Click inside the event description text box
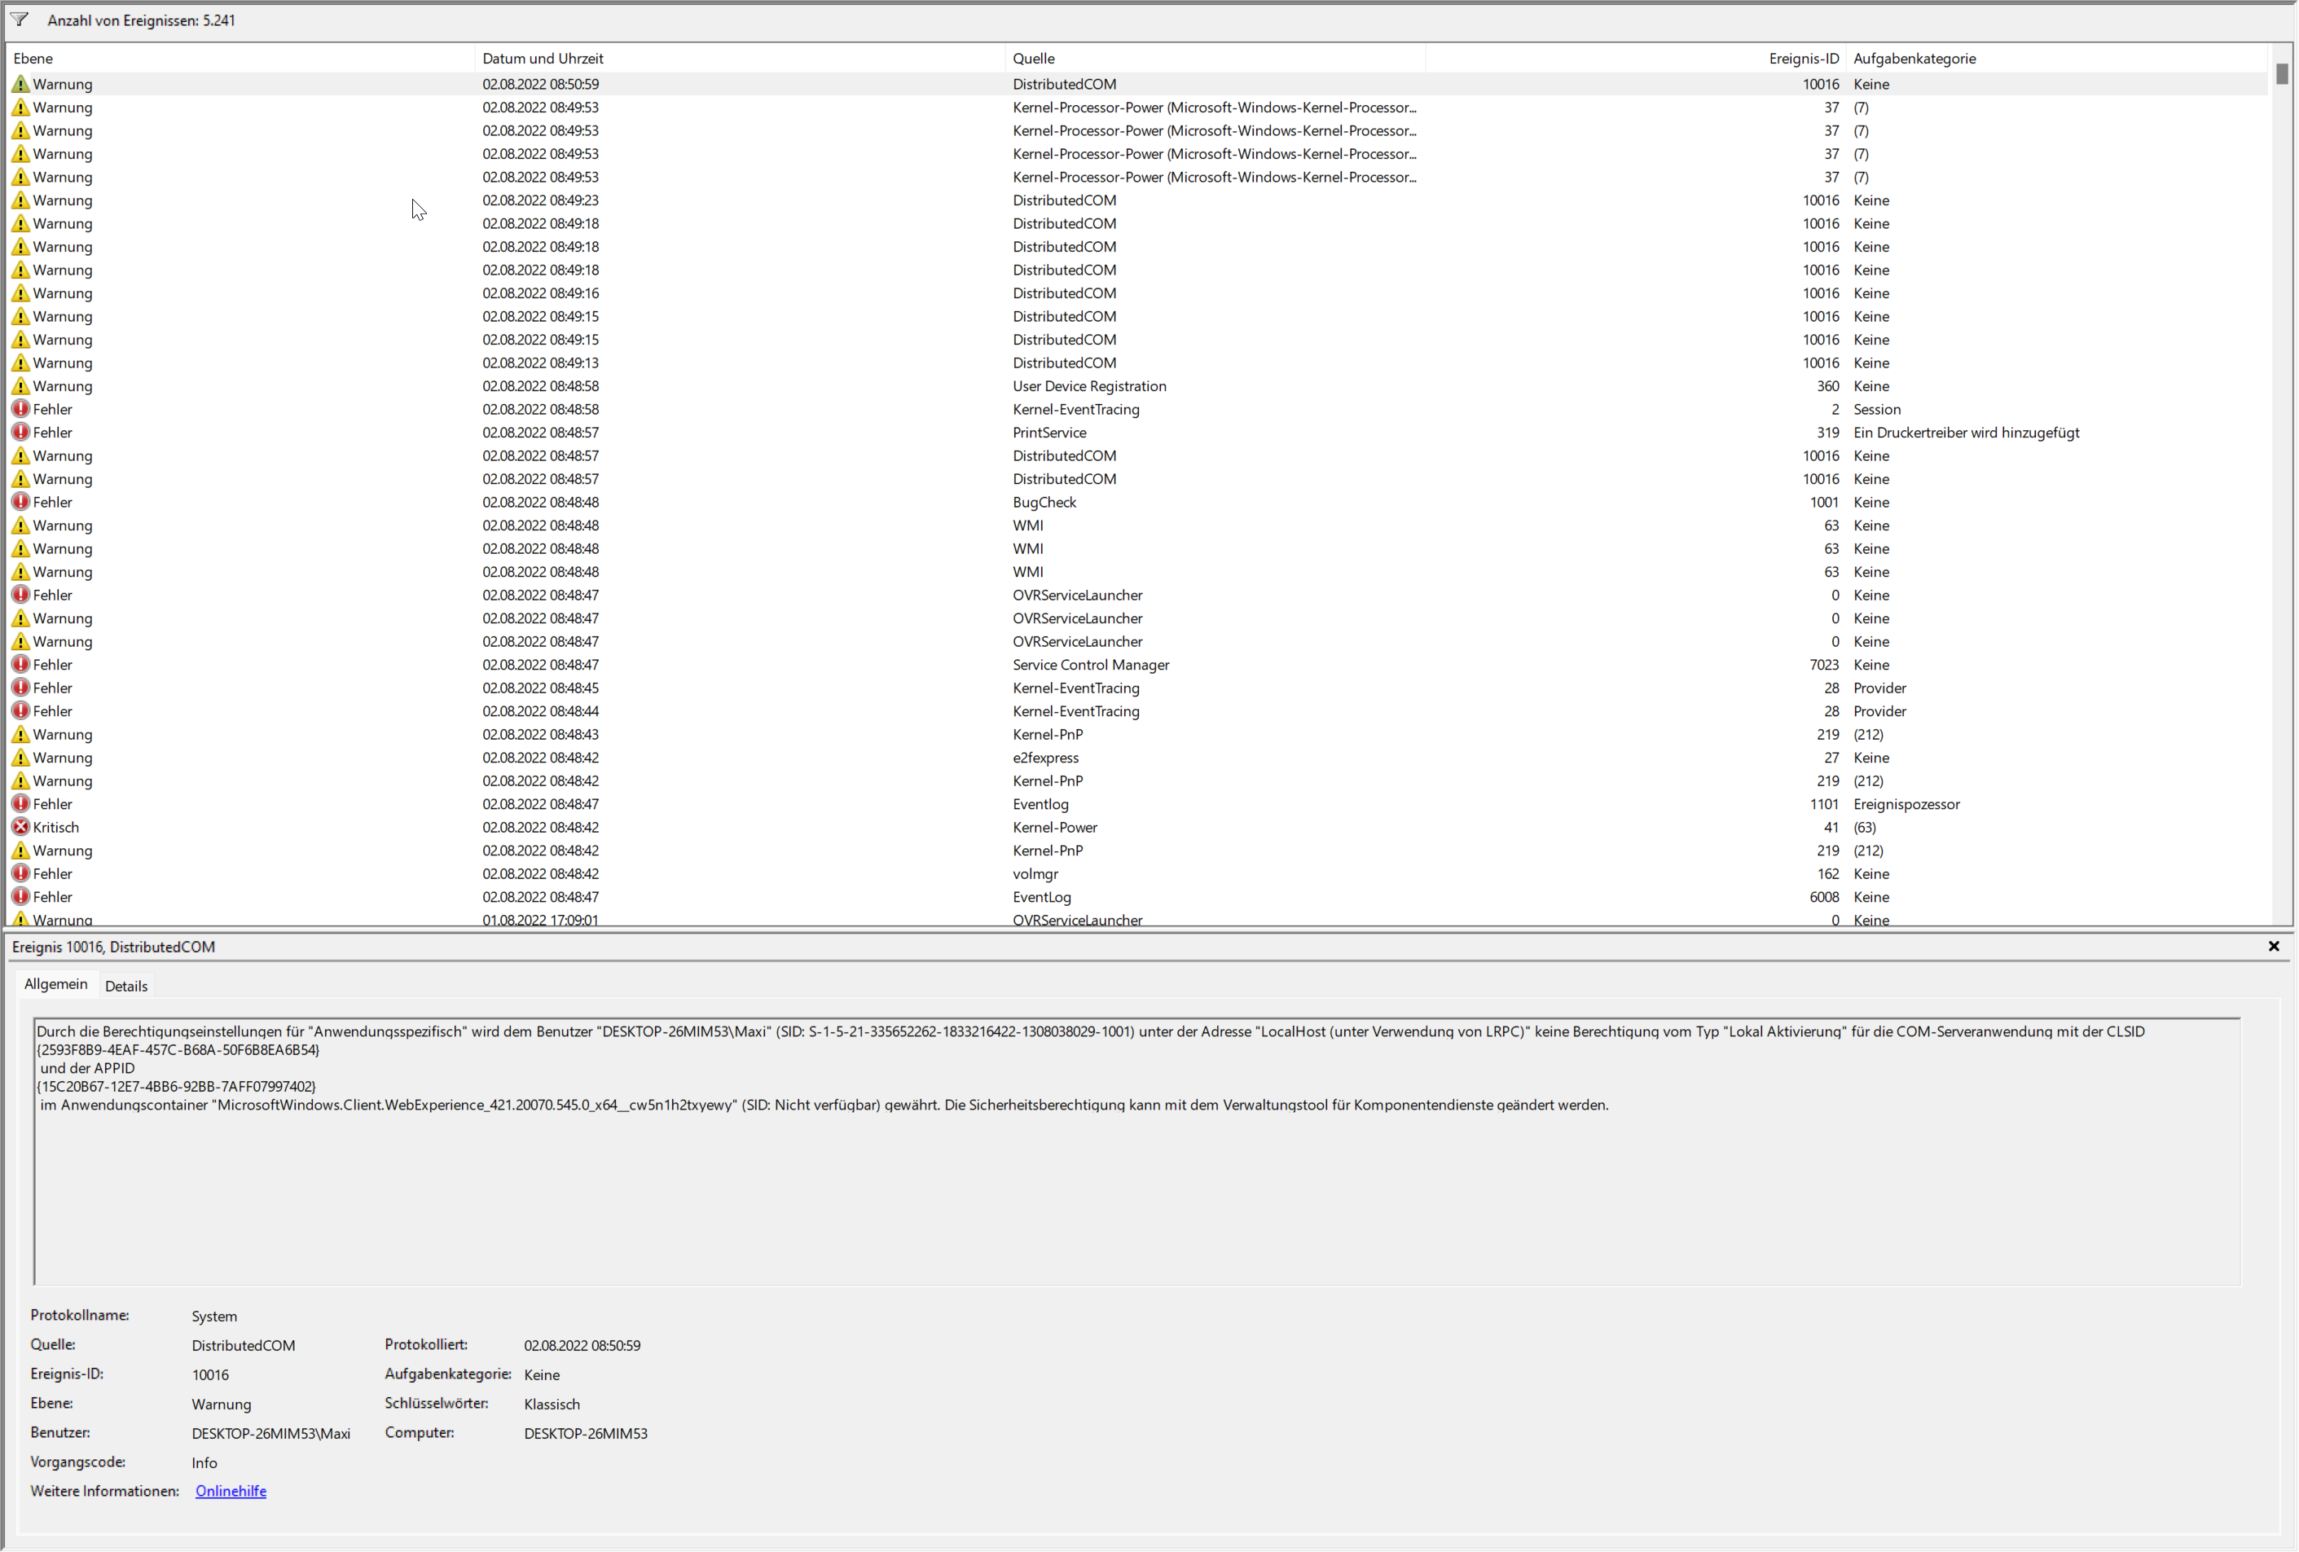The height and width of the screenshot is (1552, 2299). point(1136,1187)
